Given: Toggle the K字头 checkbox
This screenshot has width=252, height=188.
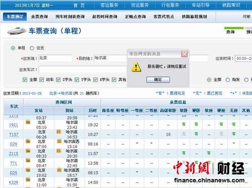Looking at the screenshot, I should [x=95, y=79].
